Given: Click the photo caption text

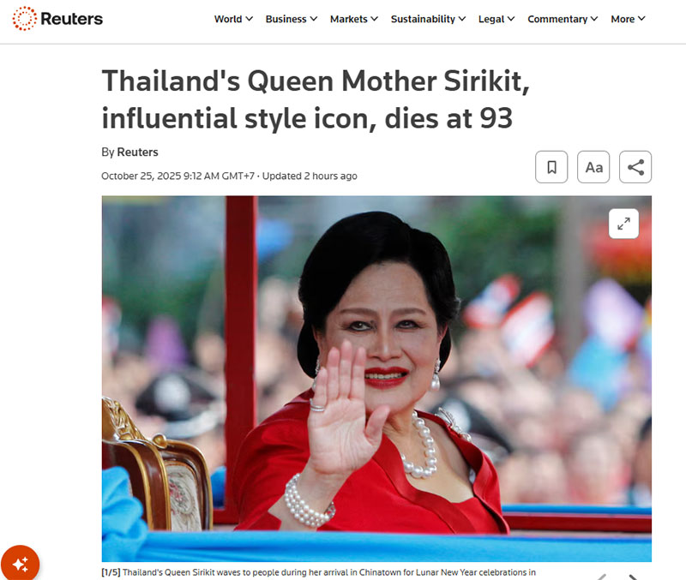Looking at the screenshot, I should [318, 572].
